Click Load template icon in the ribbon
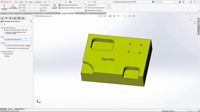This screenshot has width=200, height=112. pos(55,7)
